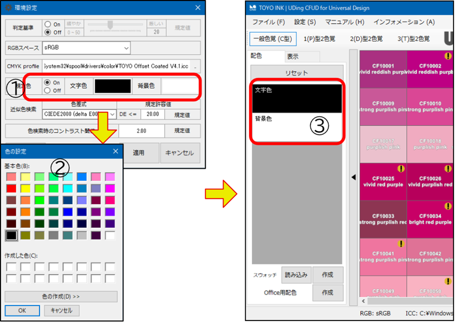Click OK in the color dialog

click(22, 310)
